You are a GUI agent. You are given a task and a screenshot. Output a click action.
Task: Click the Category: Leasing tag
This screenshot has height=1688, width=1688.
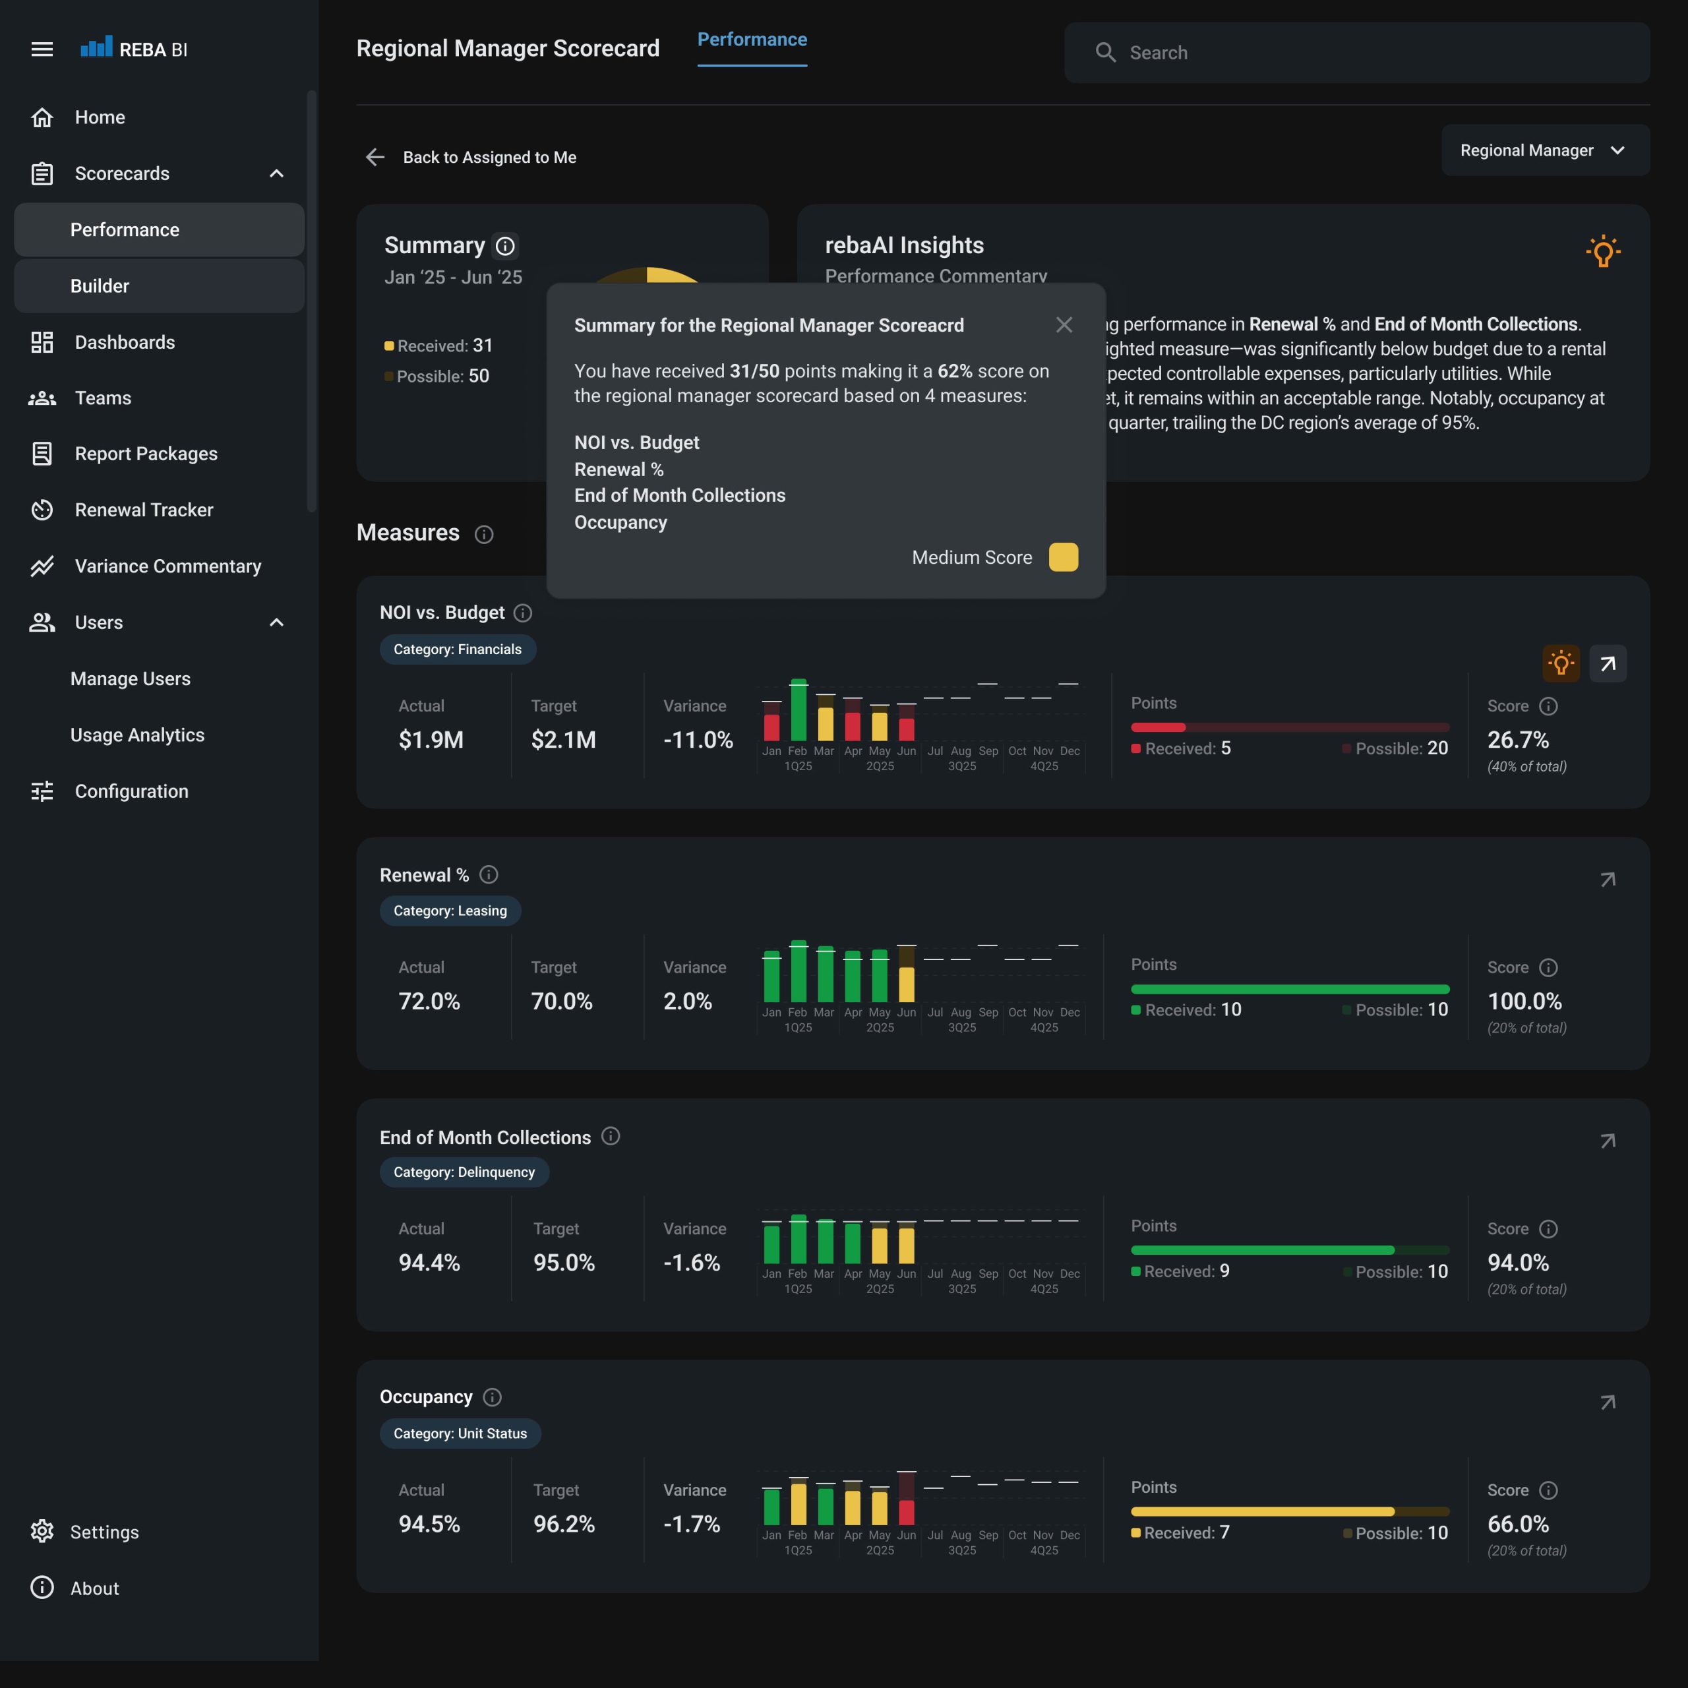click(x=450, y=911)
